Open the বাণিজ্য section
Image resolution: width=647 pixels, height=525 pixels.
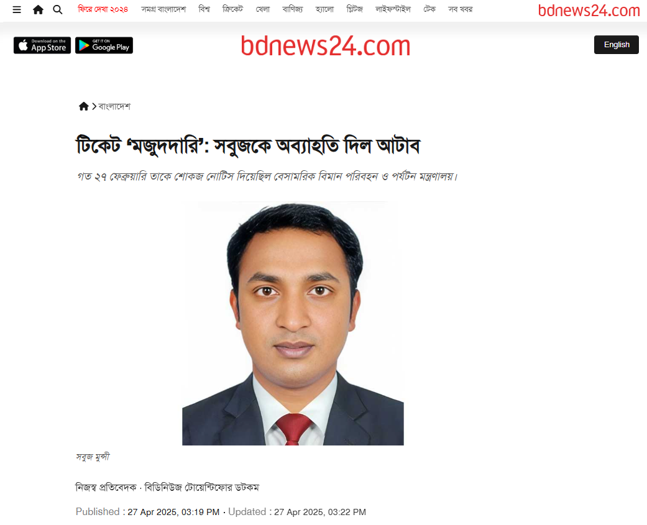[x=293, y=9]
